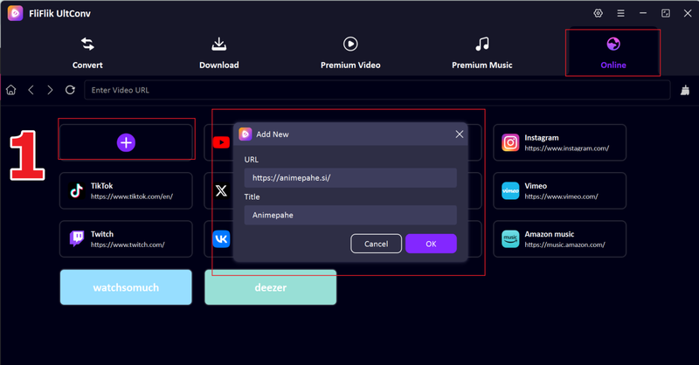The height and width of the screenshot is (365, 699).
Task: Switch to the Download tab
Action: click(x=218, y=52)
